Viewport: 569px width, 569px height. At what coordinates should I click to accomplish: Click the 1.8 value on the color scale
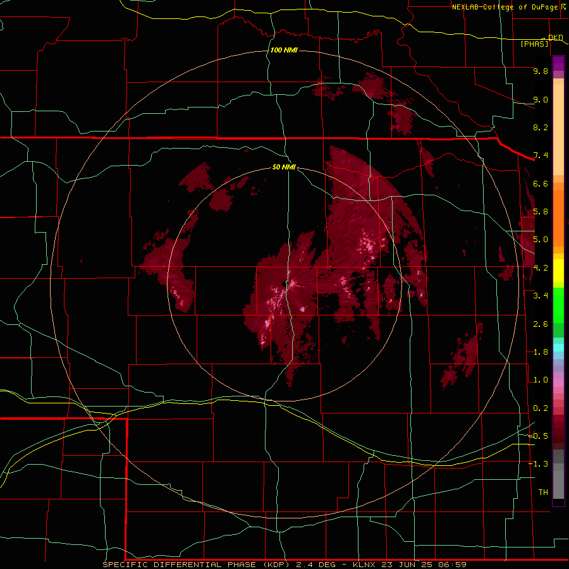tap(541, 352)
